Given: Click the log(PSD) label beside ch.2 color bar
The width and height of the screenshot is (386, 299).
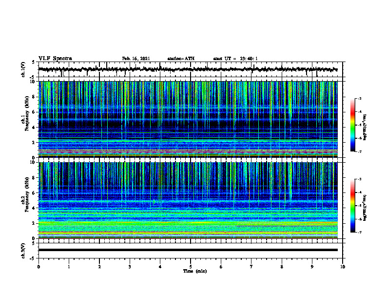Looking at the screenshot, I should coord(365,208).
